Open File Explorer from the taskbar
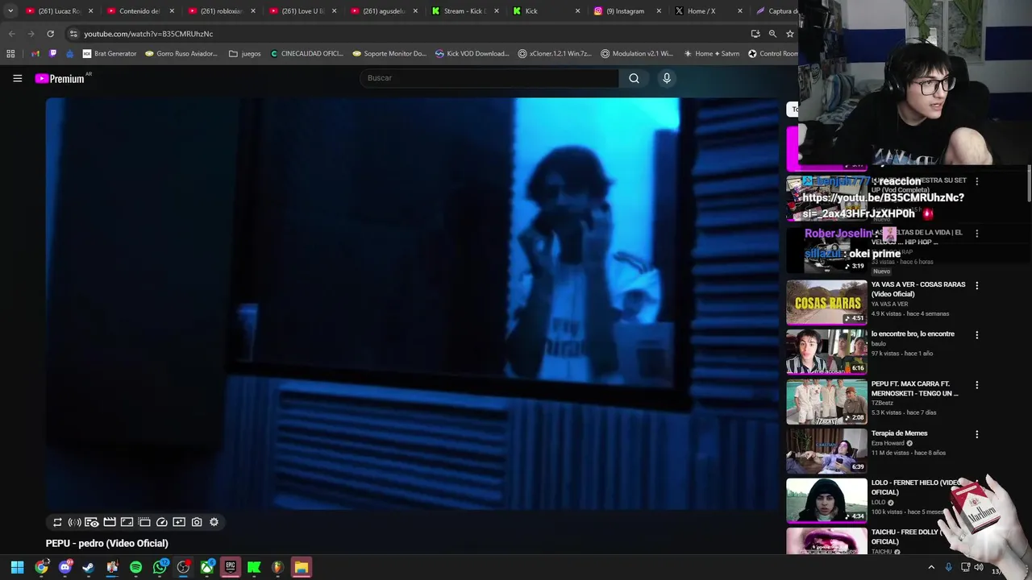The height and width of the screenshot is (580, 1032). tap(301, 567)
